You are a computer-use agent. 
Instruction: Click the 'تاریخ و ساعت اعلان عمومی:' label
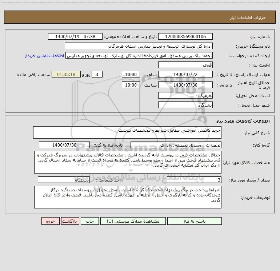tap(131, 37)
